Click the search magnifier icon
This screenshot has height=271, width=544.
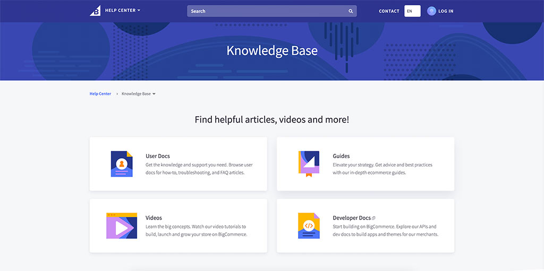351,11
